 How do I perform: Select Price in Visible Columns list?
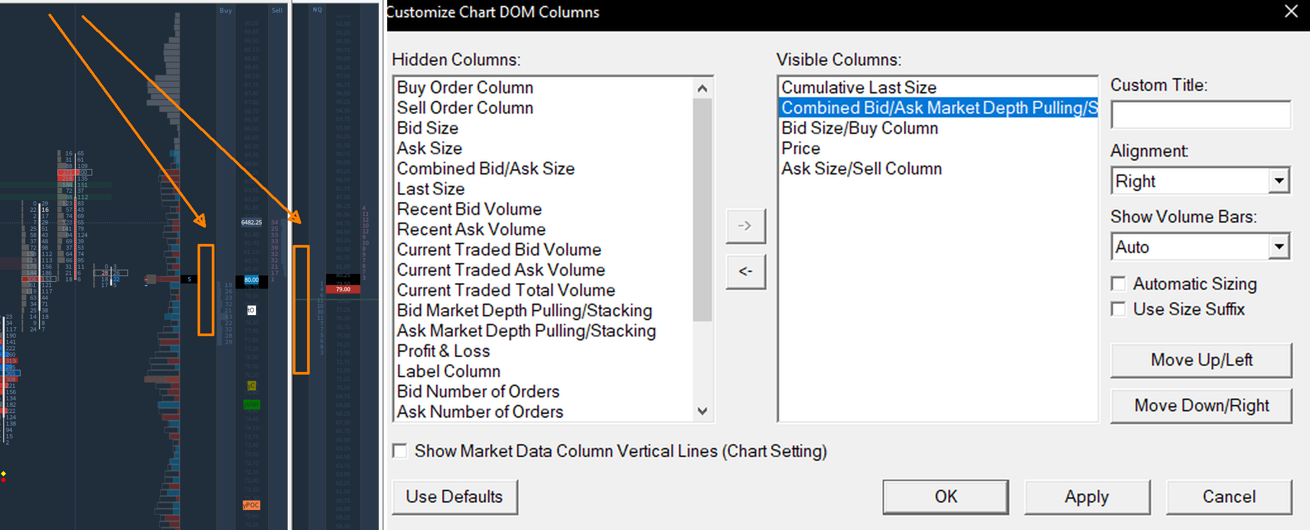tap(801, 149)
